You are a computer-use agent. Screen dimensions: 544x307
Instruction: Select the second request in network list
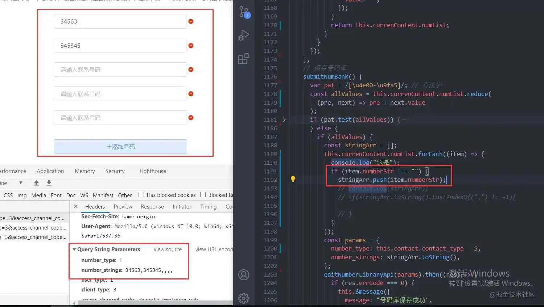coord(34,228)
